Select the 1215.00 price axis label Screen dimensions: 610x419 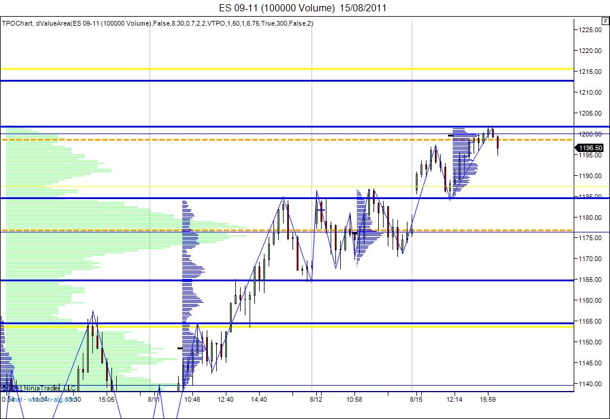click(590, 72)
